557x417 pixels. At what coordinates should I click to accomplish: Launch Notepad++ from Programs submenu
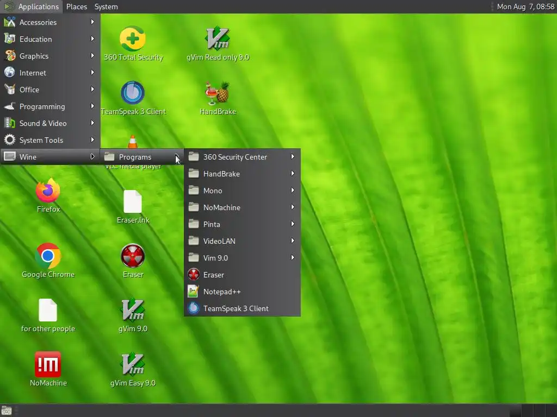pos(242,292)
